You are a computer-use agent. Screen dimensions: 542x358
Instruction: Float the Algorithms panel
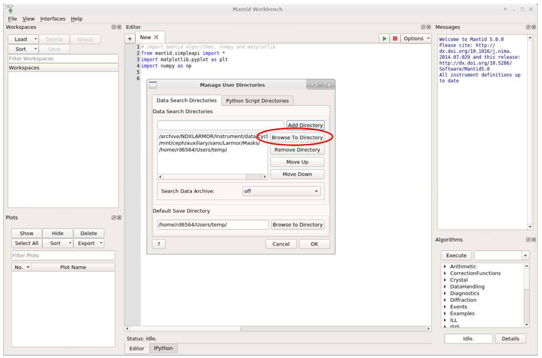(528, 240)
